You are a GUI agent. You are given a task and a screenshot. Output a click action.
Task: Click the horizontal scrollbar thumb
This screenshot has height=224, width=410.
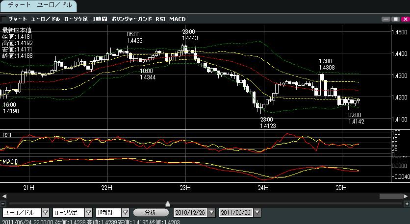tap(390, 196)
